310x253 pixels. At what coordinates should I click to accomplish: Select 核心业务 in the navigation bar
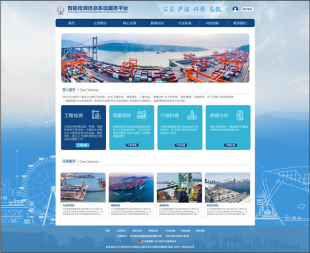[x=129, y=23]
